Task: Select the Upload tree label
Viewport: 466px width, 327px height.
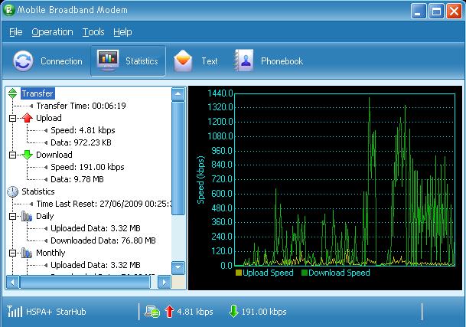Action: tap(49, 118)
